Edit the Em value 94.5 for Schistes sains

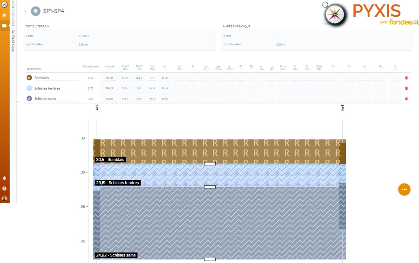pos(152,98)
